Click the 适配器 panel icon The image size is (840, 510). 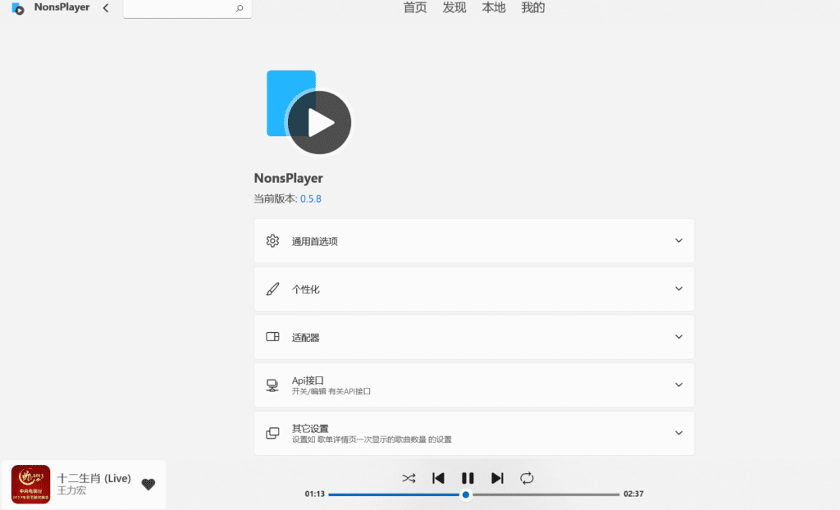pos(272,336)
